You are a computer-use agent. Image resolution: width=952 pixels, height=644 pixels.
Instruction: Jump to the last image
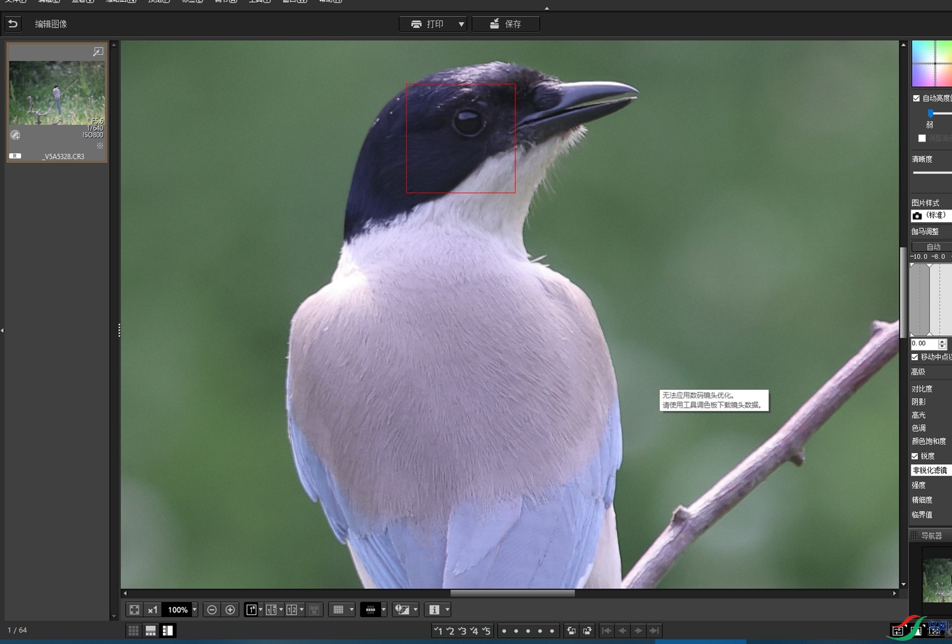pyautogui.click(x=654, y=631)
